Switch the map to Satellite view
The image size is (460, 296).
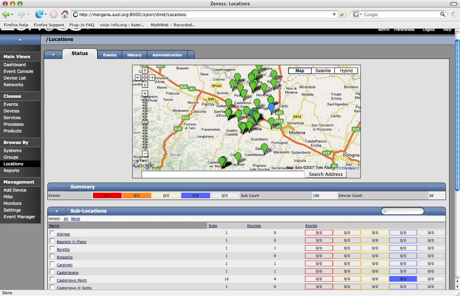pyautogui.click(x=323, y=71)
